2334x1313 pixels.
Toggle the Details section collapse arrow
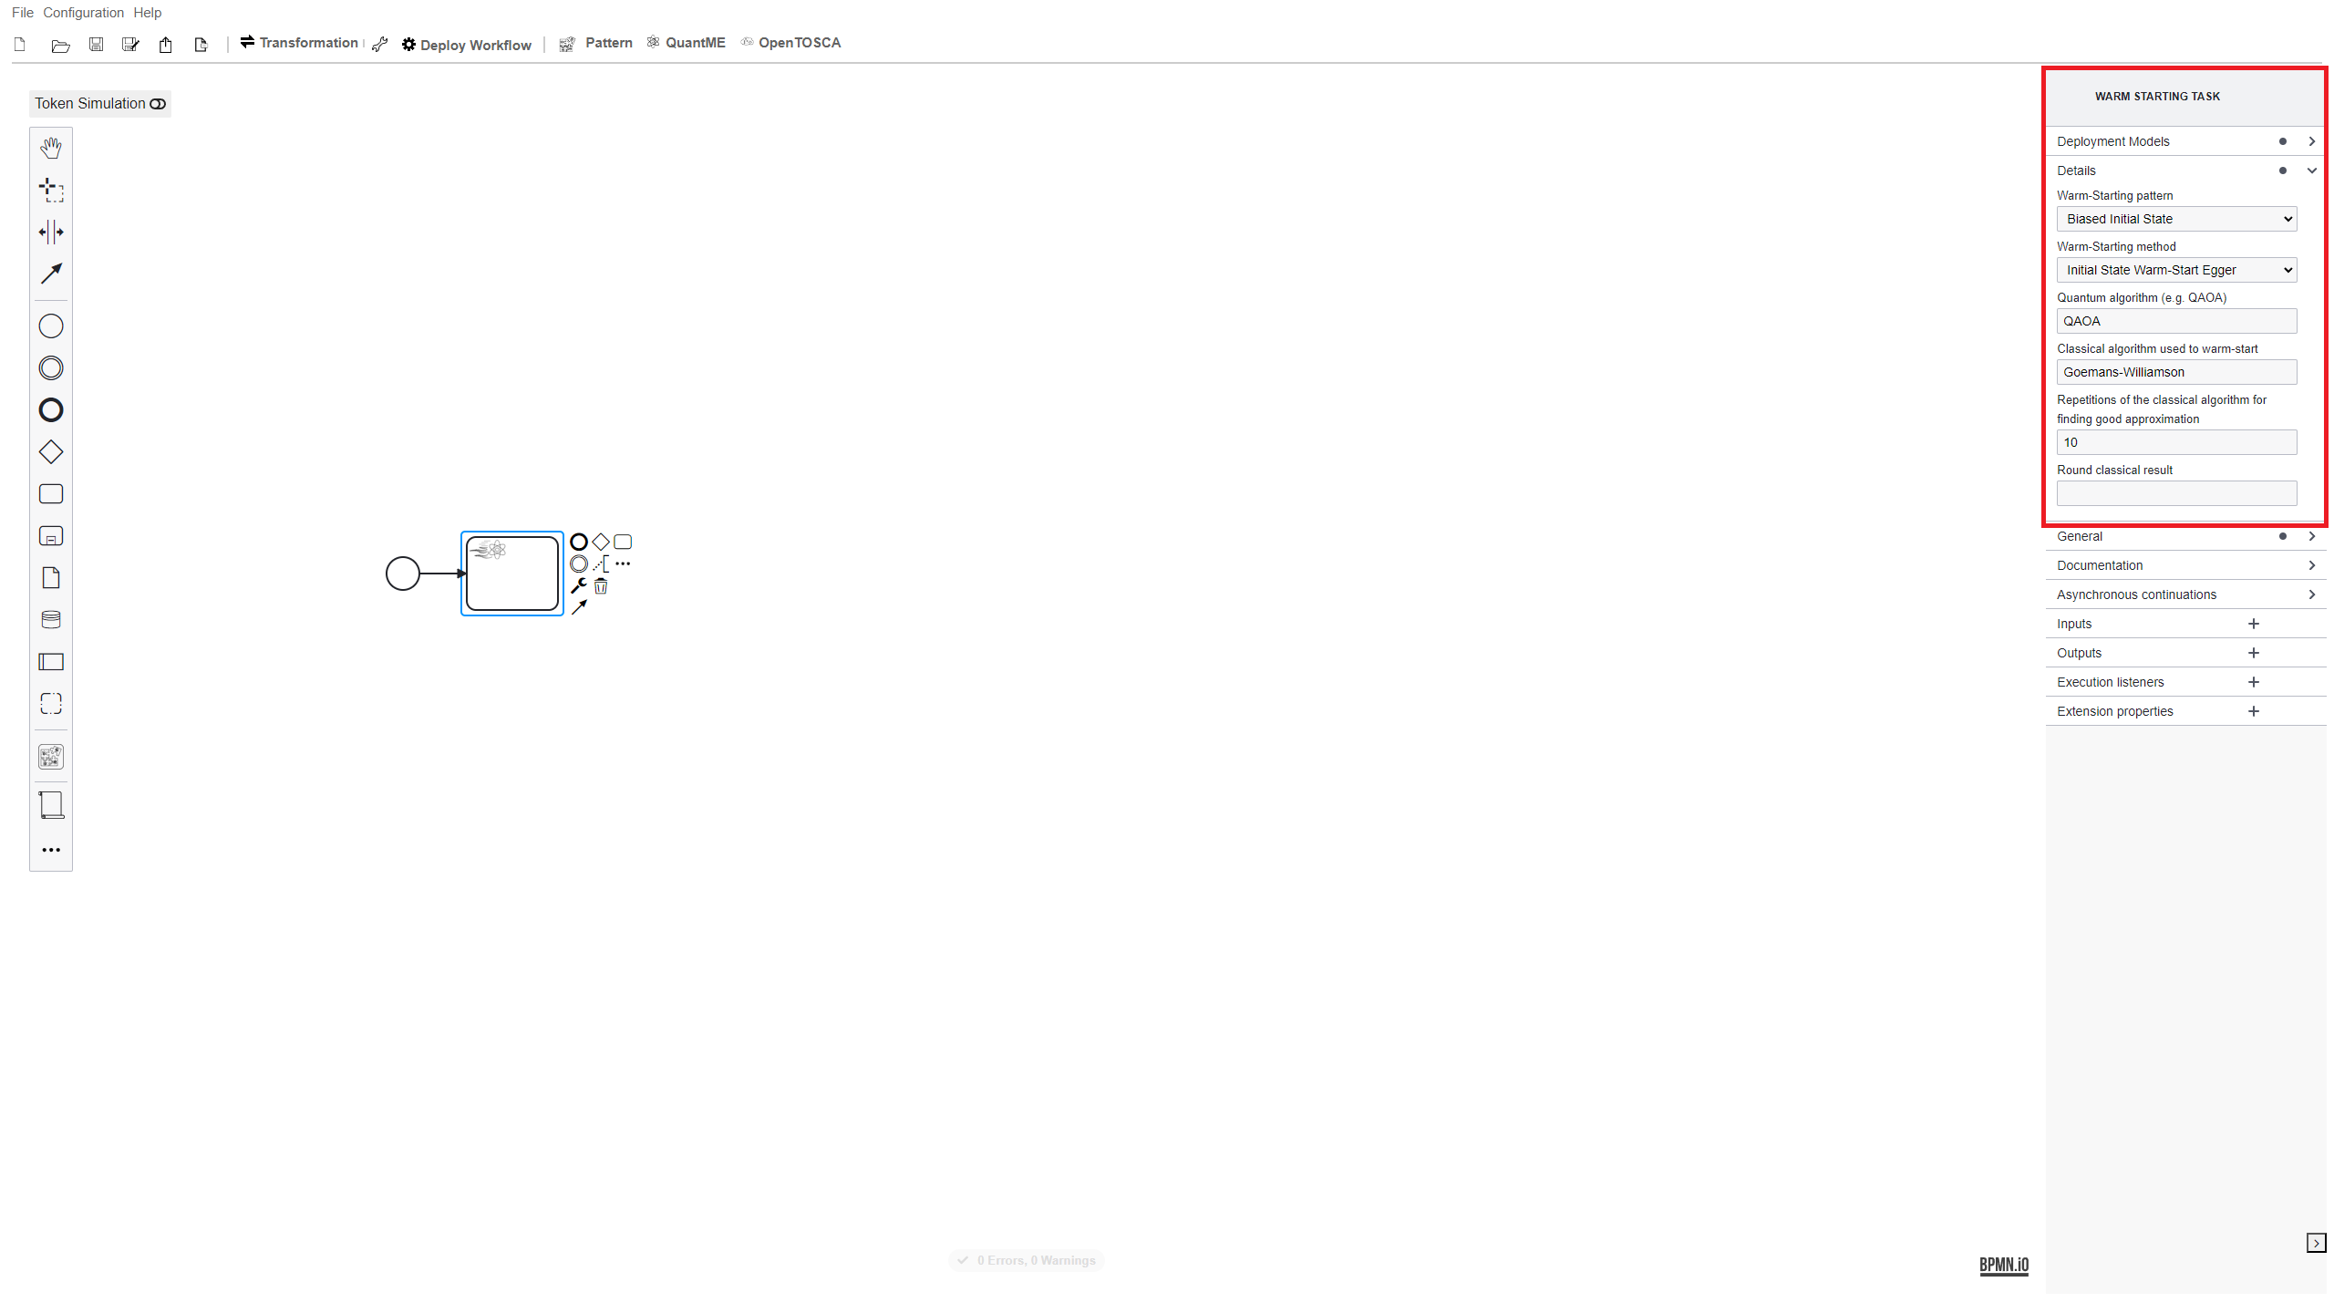tap(2313, 169)
